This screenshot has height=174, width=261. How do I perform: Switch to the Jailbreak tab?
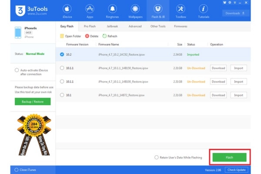coord(112,26)
